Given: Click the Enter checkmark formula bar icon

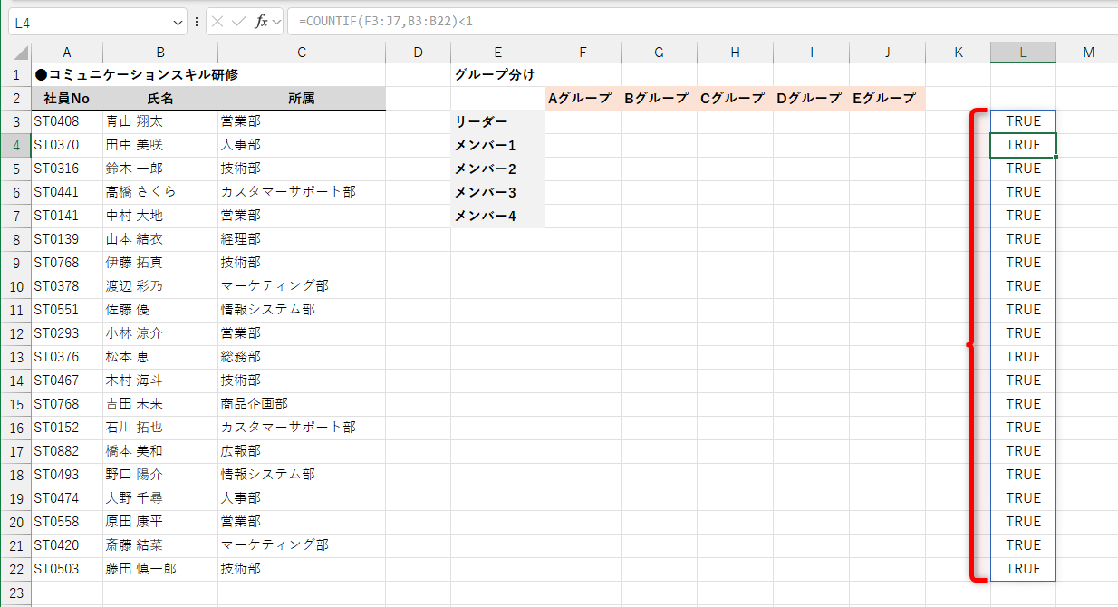Looking at the screenshot, I should pos(239,21).
